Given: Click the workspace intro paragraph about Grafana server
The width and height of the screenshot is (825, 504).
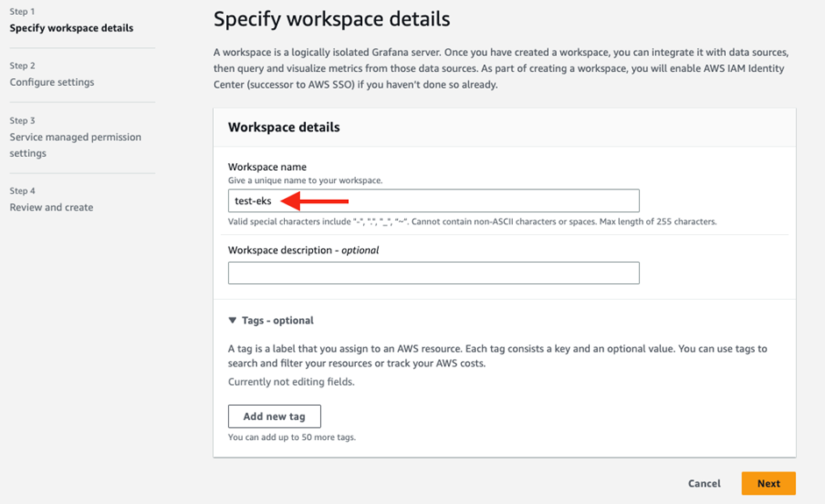Looking at the screenshot, I should pyautogui.click(x=501, y=68).
